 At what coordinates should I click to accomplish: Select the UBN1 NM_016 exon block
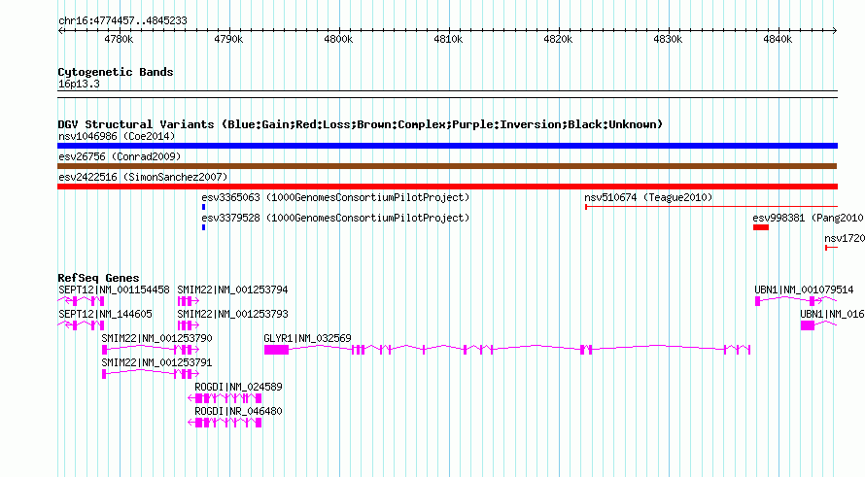pos(808,325)
